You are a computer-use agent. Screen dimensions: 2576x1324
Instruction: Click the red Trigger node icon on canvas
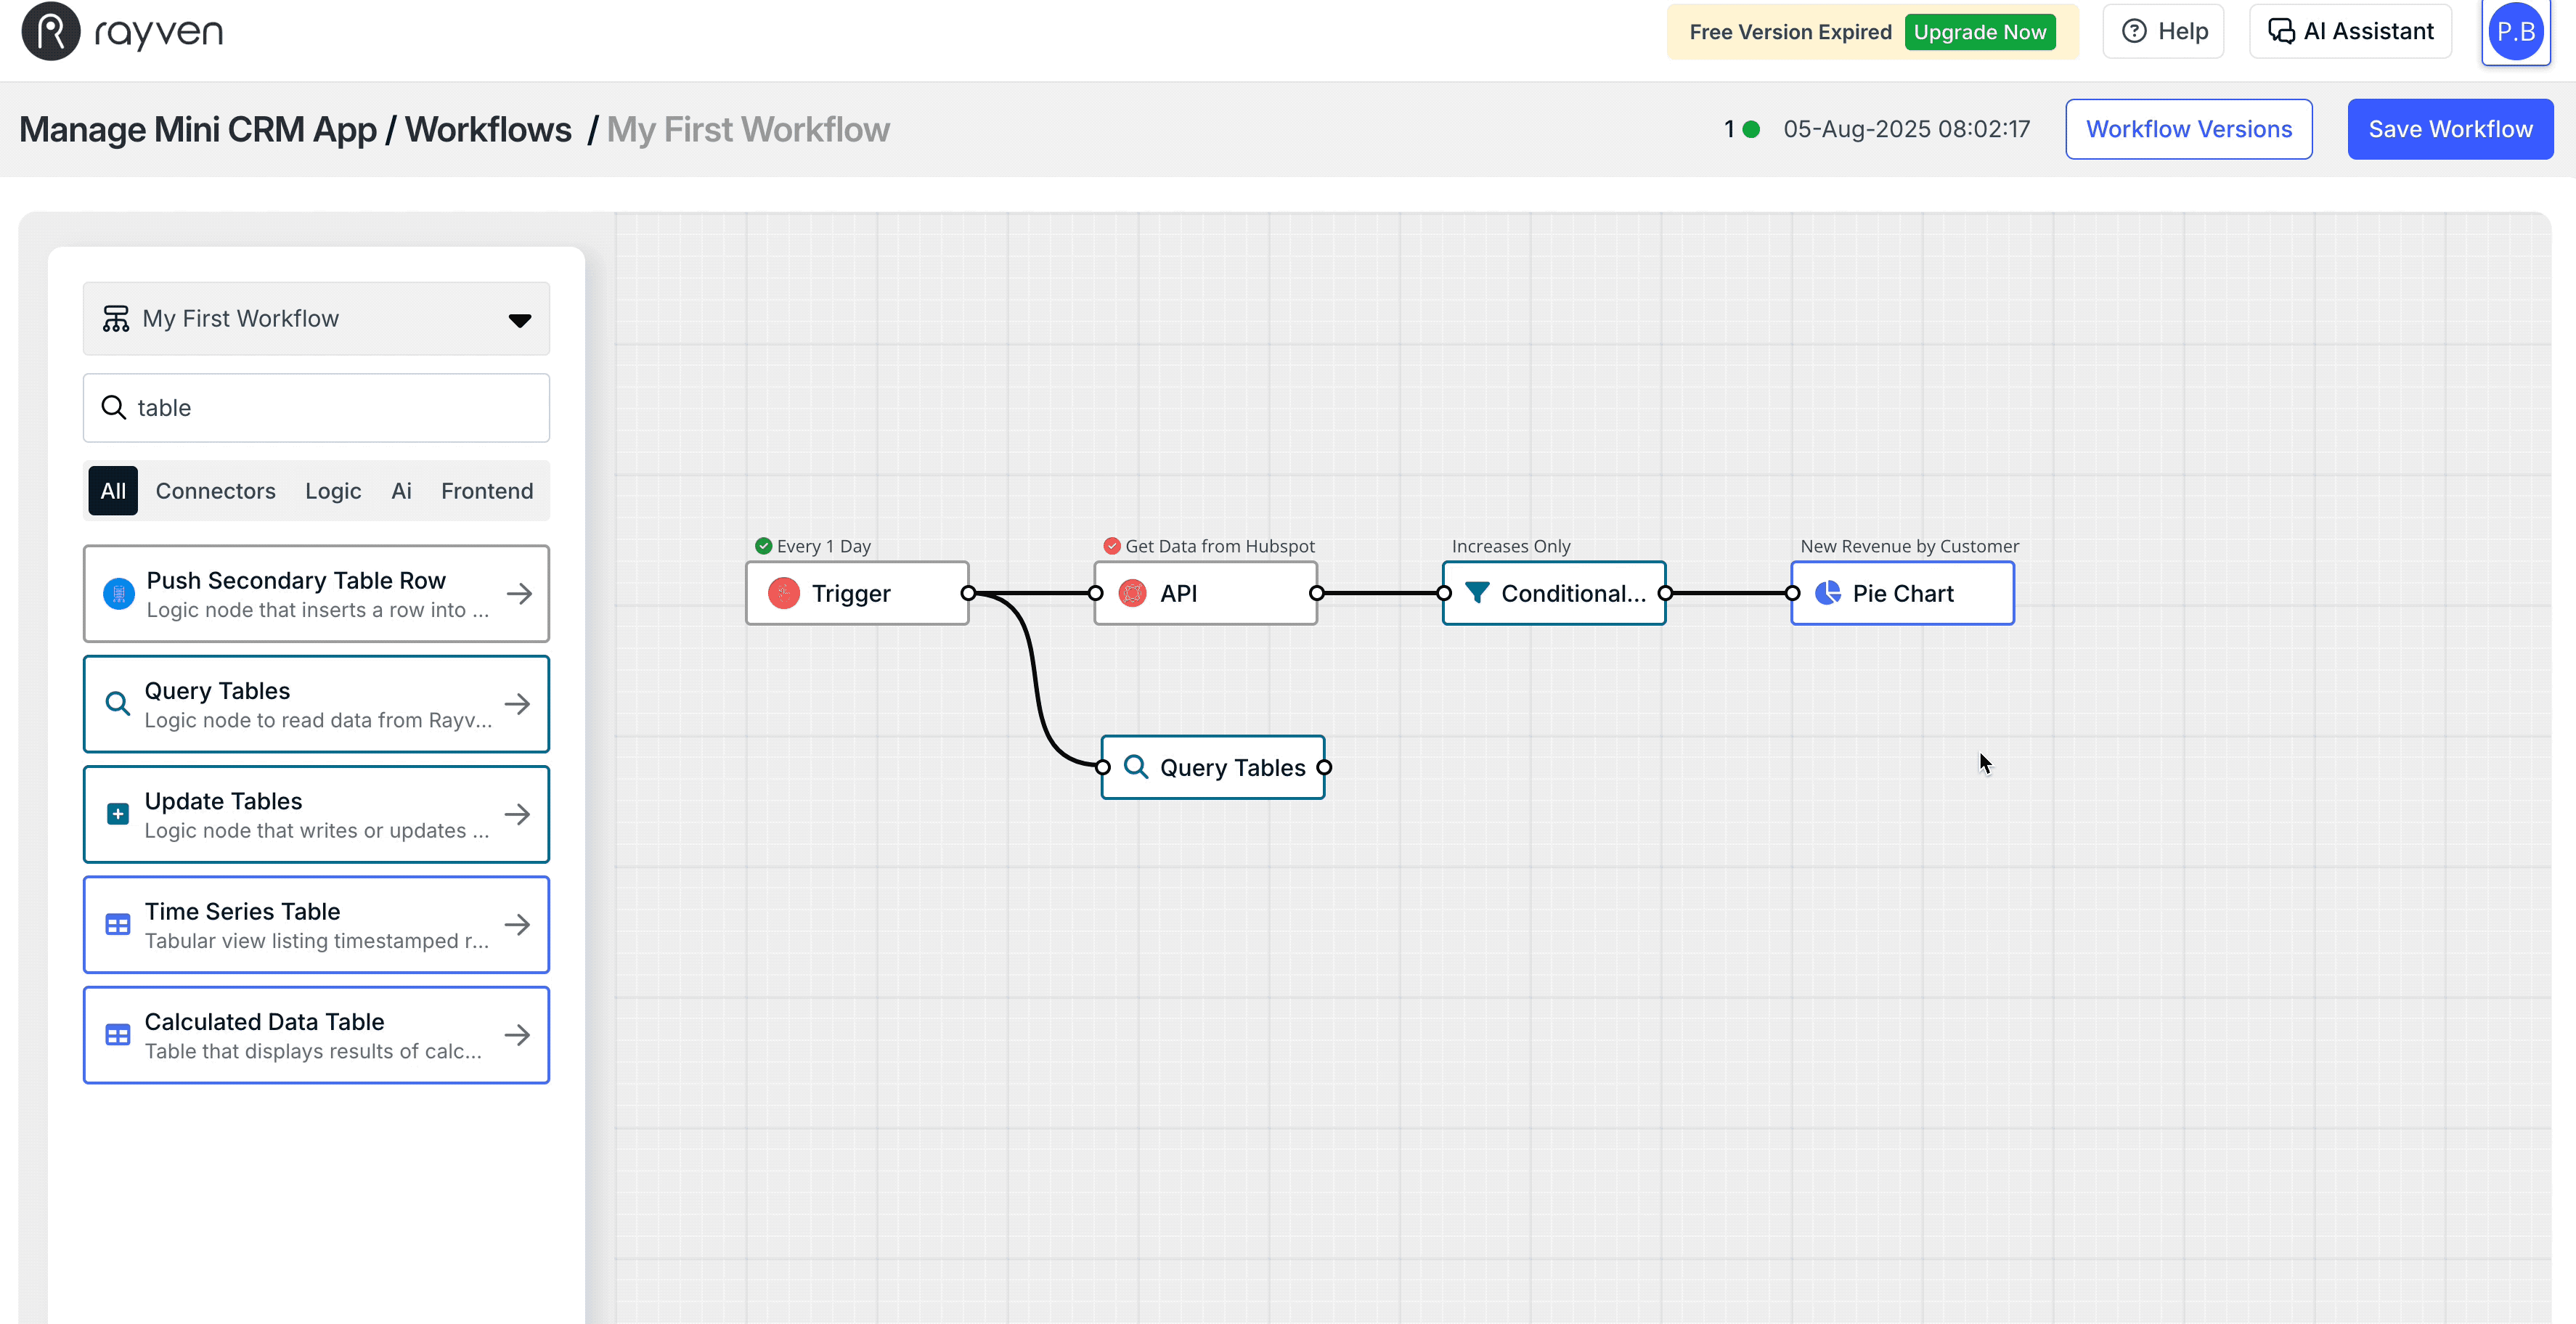pos(784,593)
